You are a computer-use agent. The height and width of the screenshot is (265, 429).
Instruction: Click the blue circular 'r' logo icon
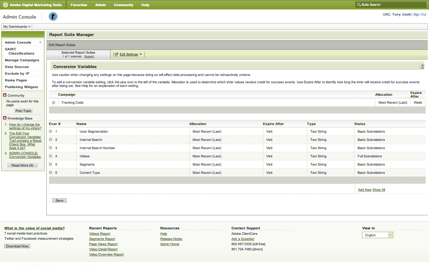(53, 16)
